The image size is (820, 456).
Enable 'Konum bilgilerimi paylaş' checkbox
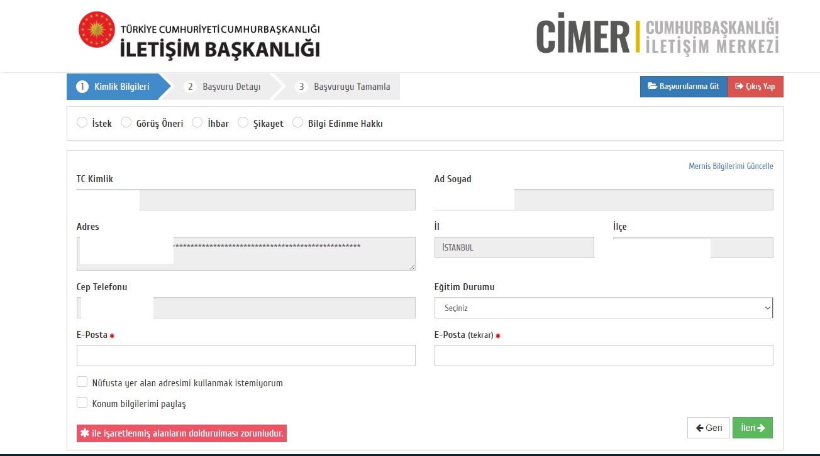82,403
